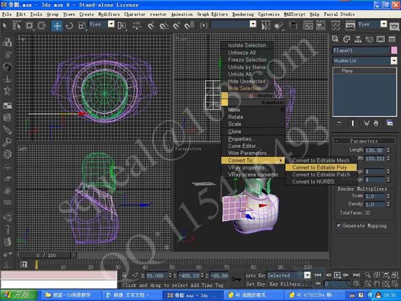Open the Schematic View toolbar icon
The height and width of the screenshot is (301, 401).
pyautogui.click(x=321, y=25)
